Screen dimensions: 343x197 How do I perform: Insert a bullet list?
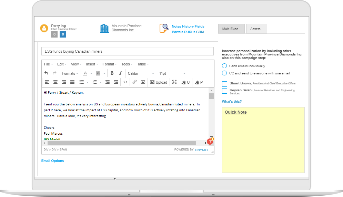[82, 82]
